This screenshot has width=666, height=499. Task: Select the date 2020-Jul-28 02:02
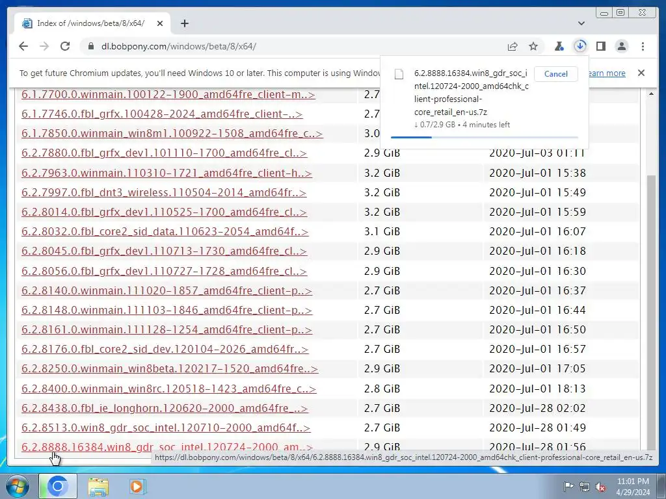(537, 408)
